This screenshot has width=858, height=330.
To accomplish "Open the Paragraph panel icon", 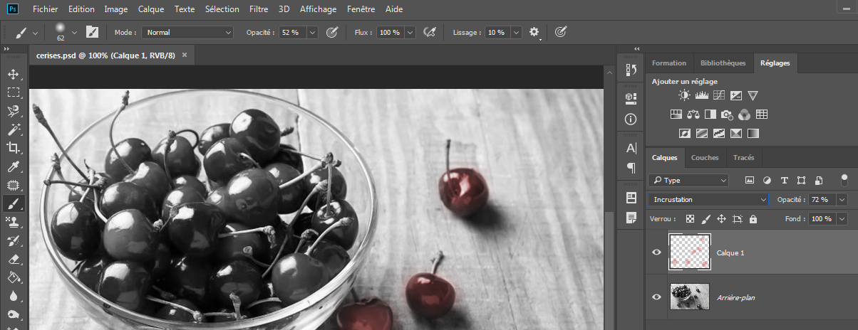I will click(x=631, y=168).
